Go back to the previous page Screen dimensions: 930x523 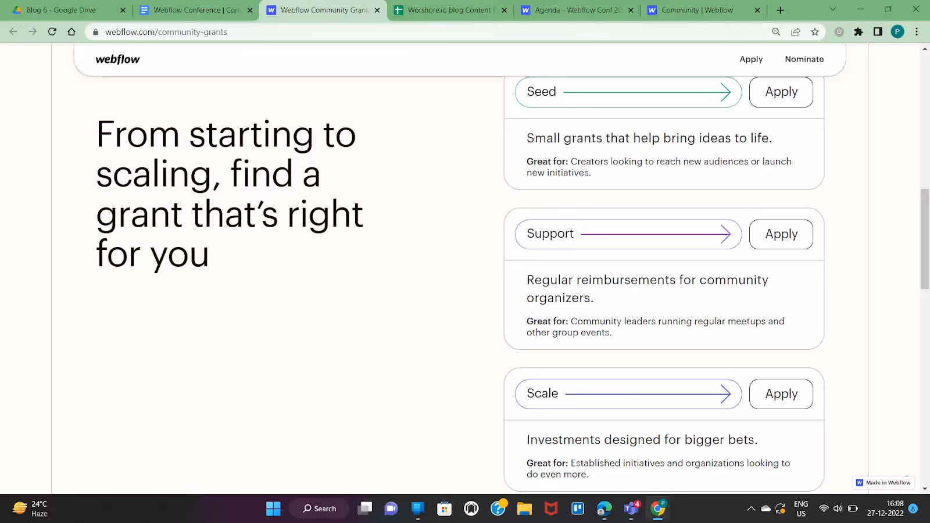[13, 32]
